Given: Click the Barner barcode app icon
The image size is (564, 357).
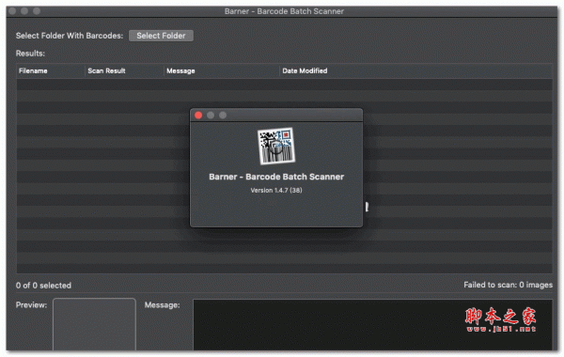Looking at the screenshot, I should 276,146.
